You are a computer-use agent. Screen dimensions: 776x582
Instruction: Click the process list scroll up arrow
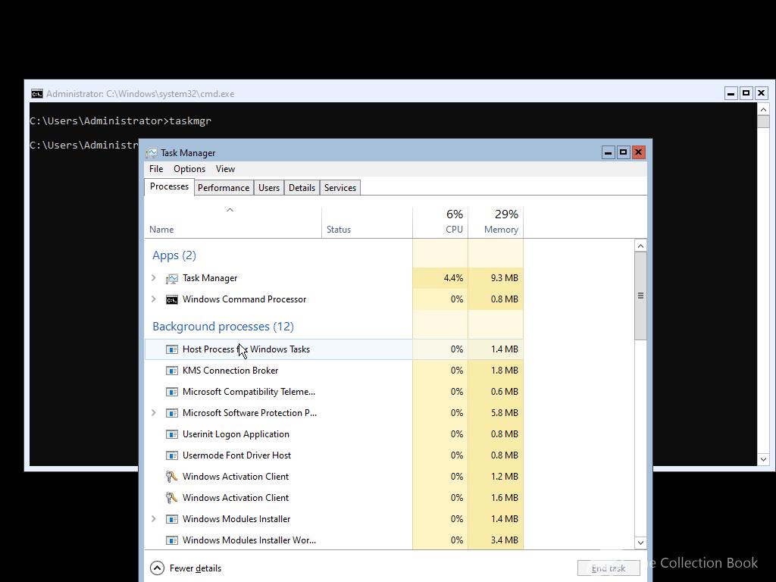click(640, 246)
